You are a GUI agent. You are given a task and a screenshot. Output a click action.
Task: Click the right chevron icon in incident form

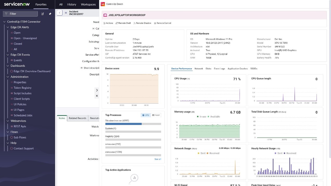click(97, 90)
